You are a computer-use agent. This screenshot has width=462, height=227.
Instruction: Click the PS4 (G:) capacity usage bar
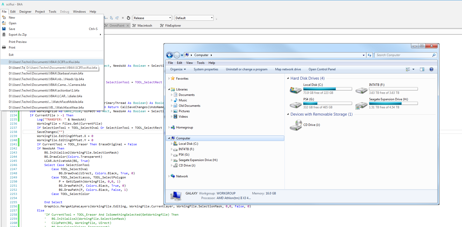coord(328,103)
